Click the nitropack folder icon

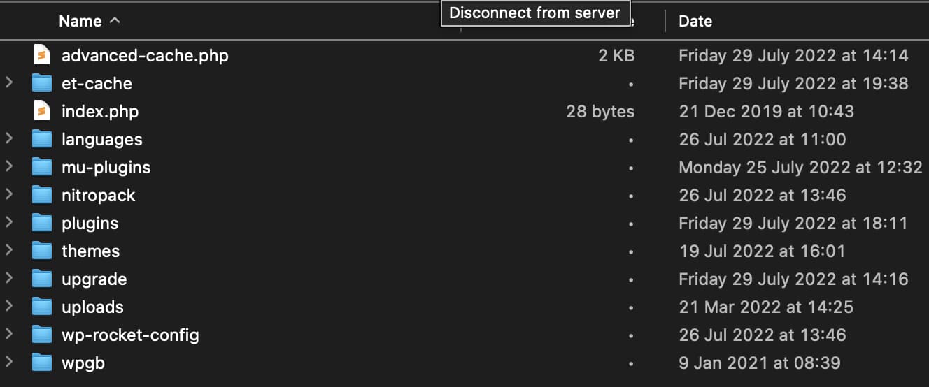[43, 195]
